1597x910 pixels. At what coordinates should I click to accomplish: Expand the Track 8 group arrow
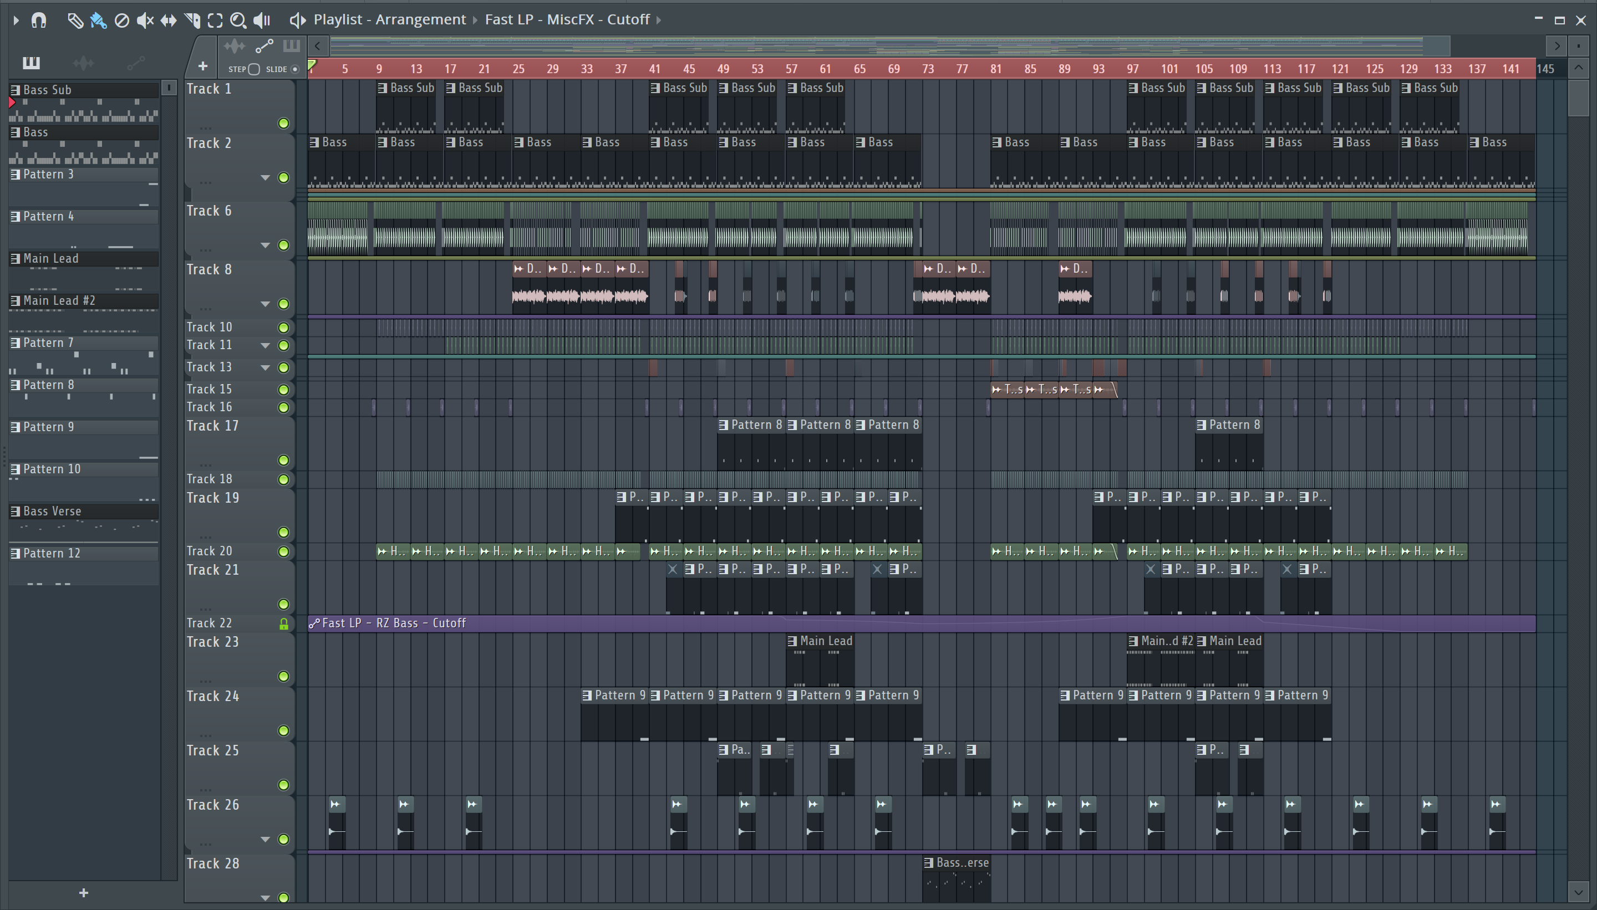pos(265,304)
